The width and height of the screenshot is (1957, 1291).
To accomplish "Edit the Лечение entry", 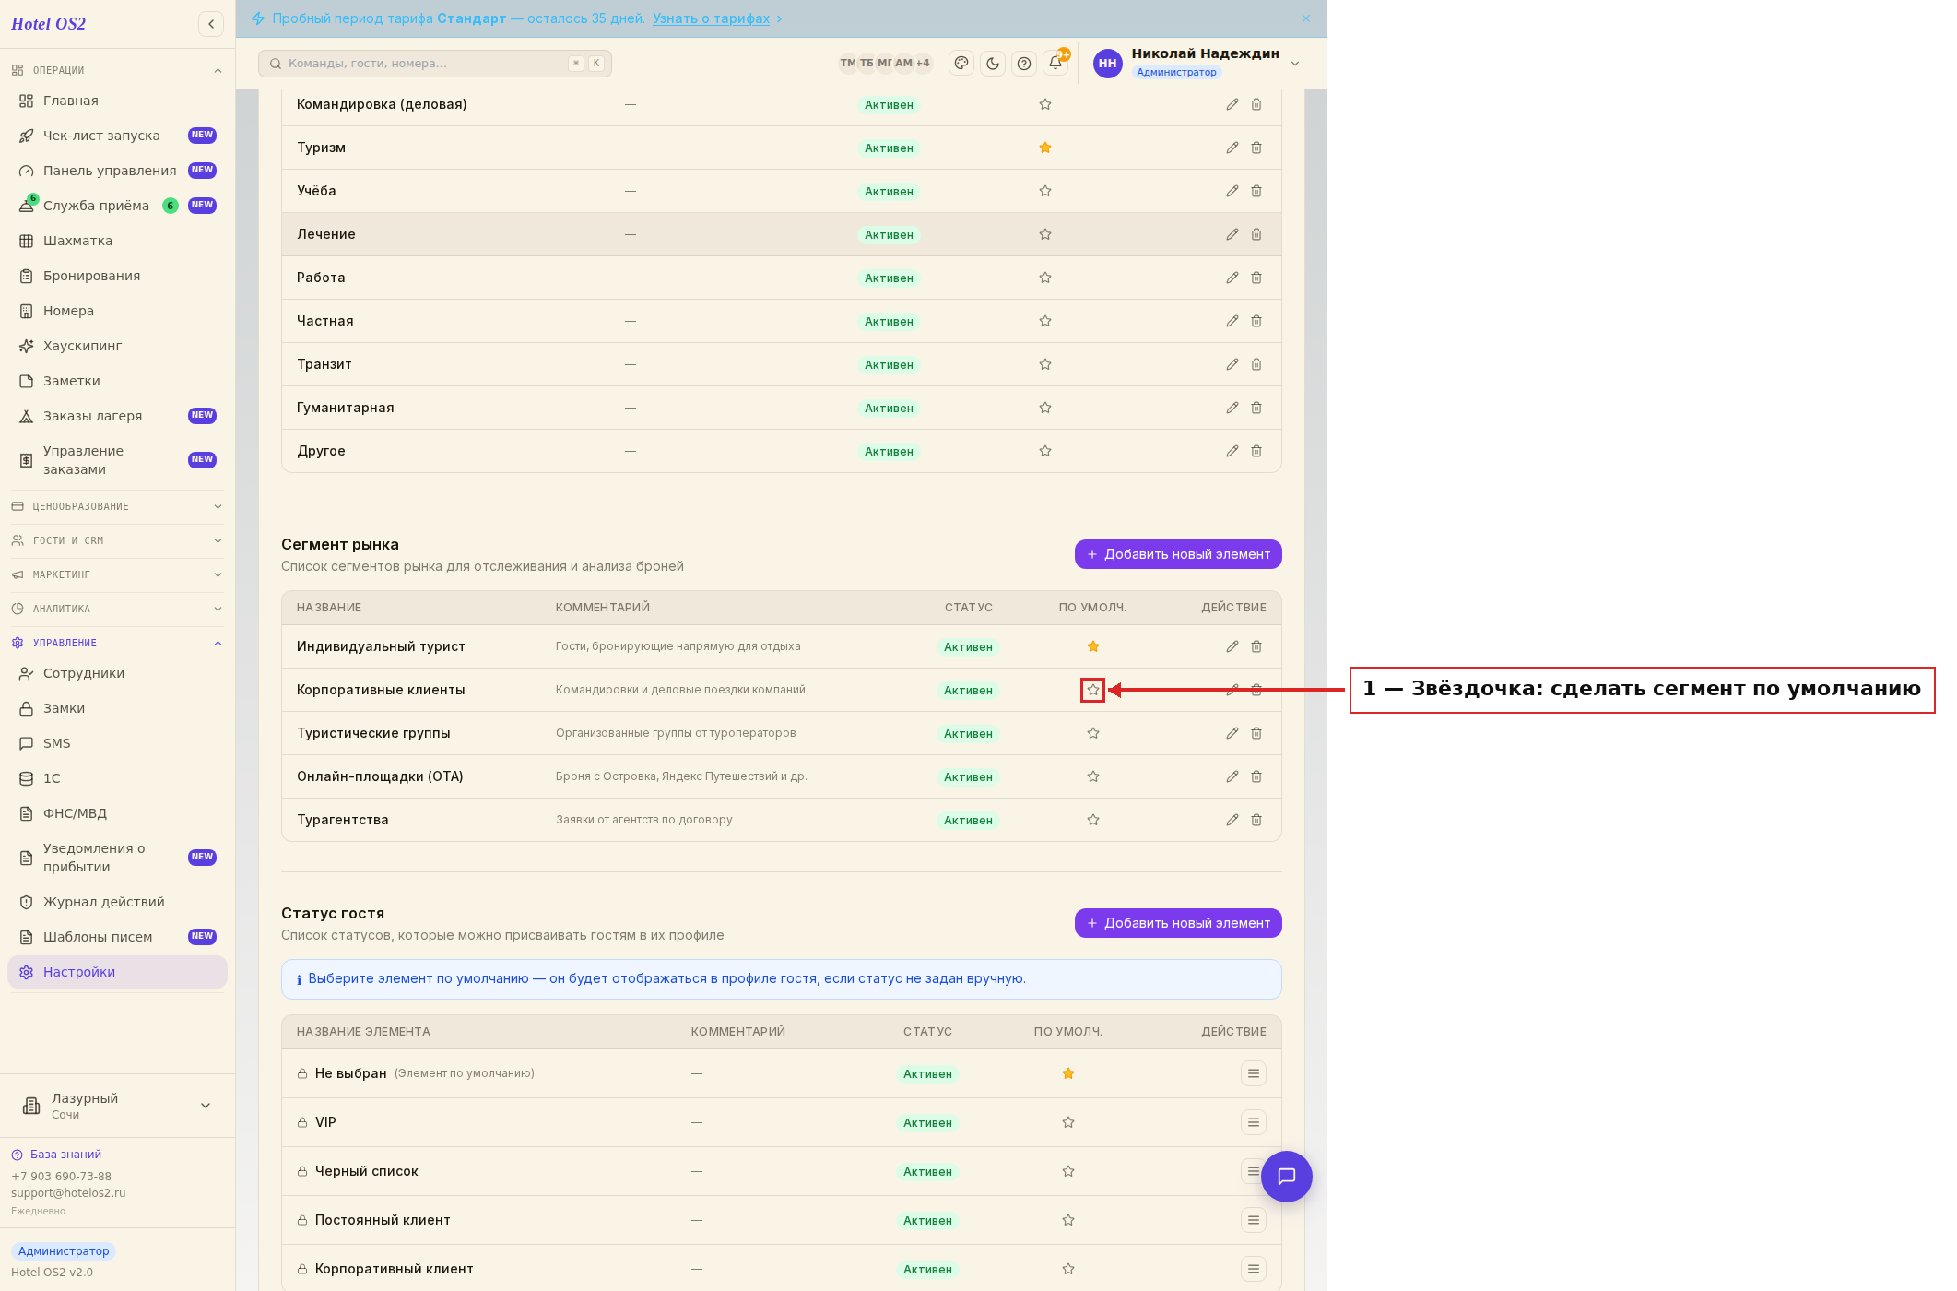I will (x=1232, y=234).
